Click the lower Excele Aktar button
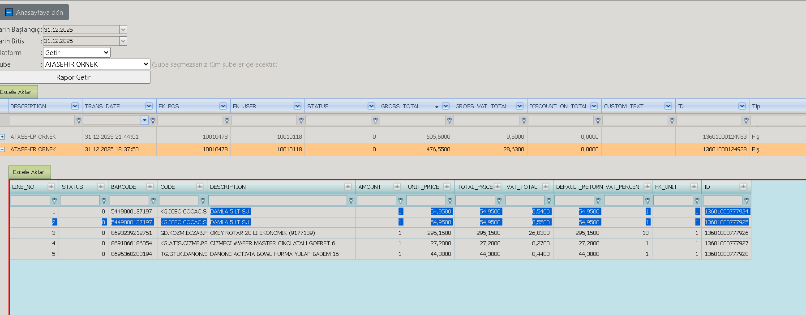 pos(30,172)
